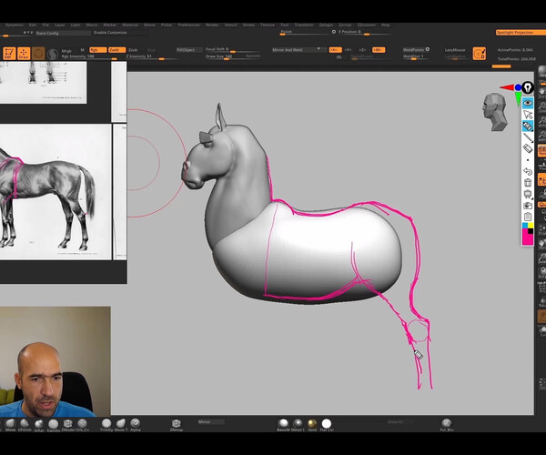This screenshot has width=546, height=455.
Task: Click the brown swirl icon beside Draw
Action: pos(38,54)
